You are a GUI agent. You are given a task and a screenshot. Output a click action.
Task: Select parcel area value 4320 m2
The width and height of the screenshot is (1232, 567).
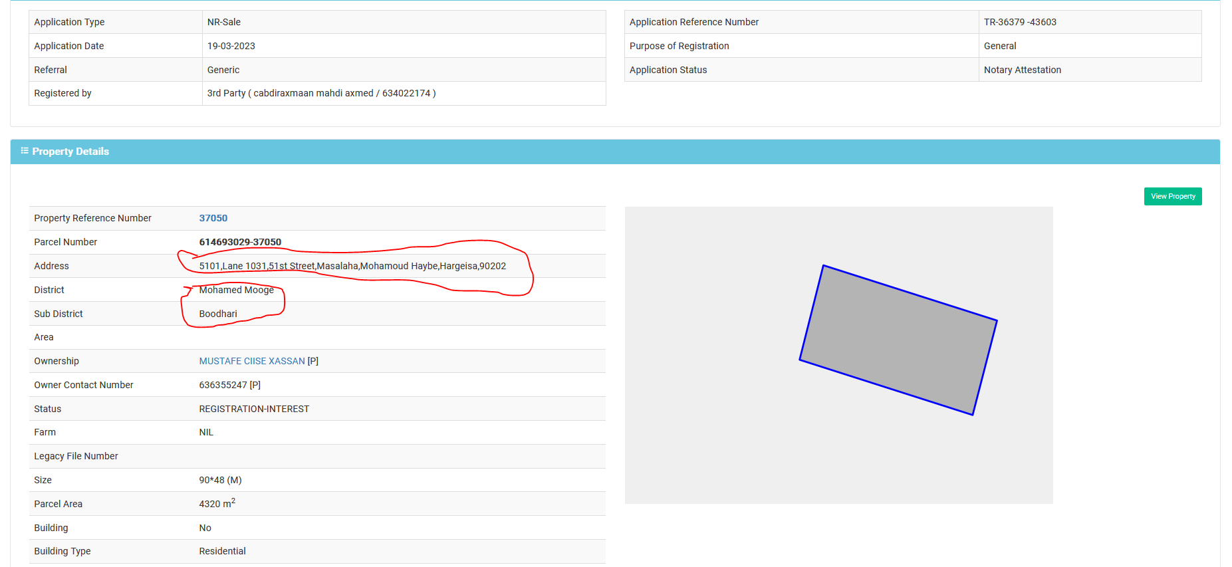[217, 503]
